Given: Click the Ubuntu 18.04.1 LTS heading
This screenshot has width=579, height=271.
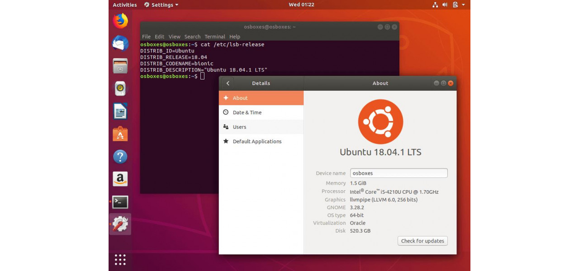Looking at the screenshot, I should 380,152.
